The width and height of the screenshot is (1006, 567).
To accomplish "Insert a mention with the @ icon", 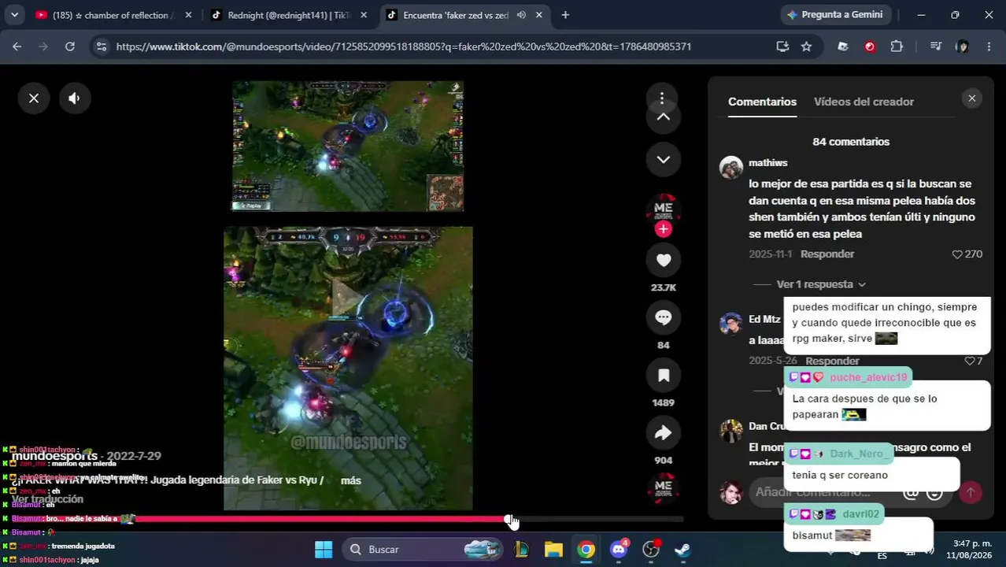I will (x=911, y=492).
